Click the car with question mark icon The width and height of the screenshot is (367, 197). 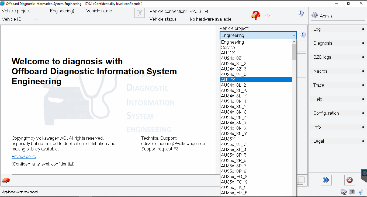[x=255, y=15]
